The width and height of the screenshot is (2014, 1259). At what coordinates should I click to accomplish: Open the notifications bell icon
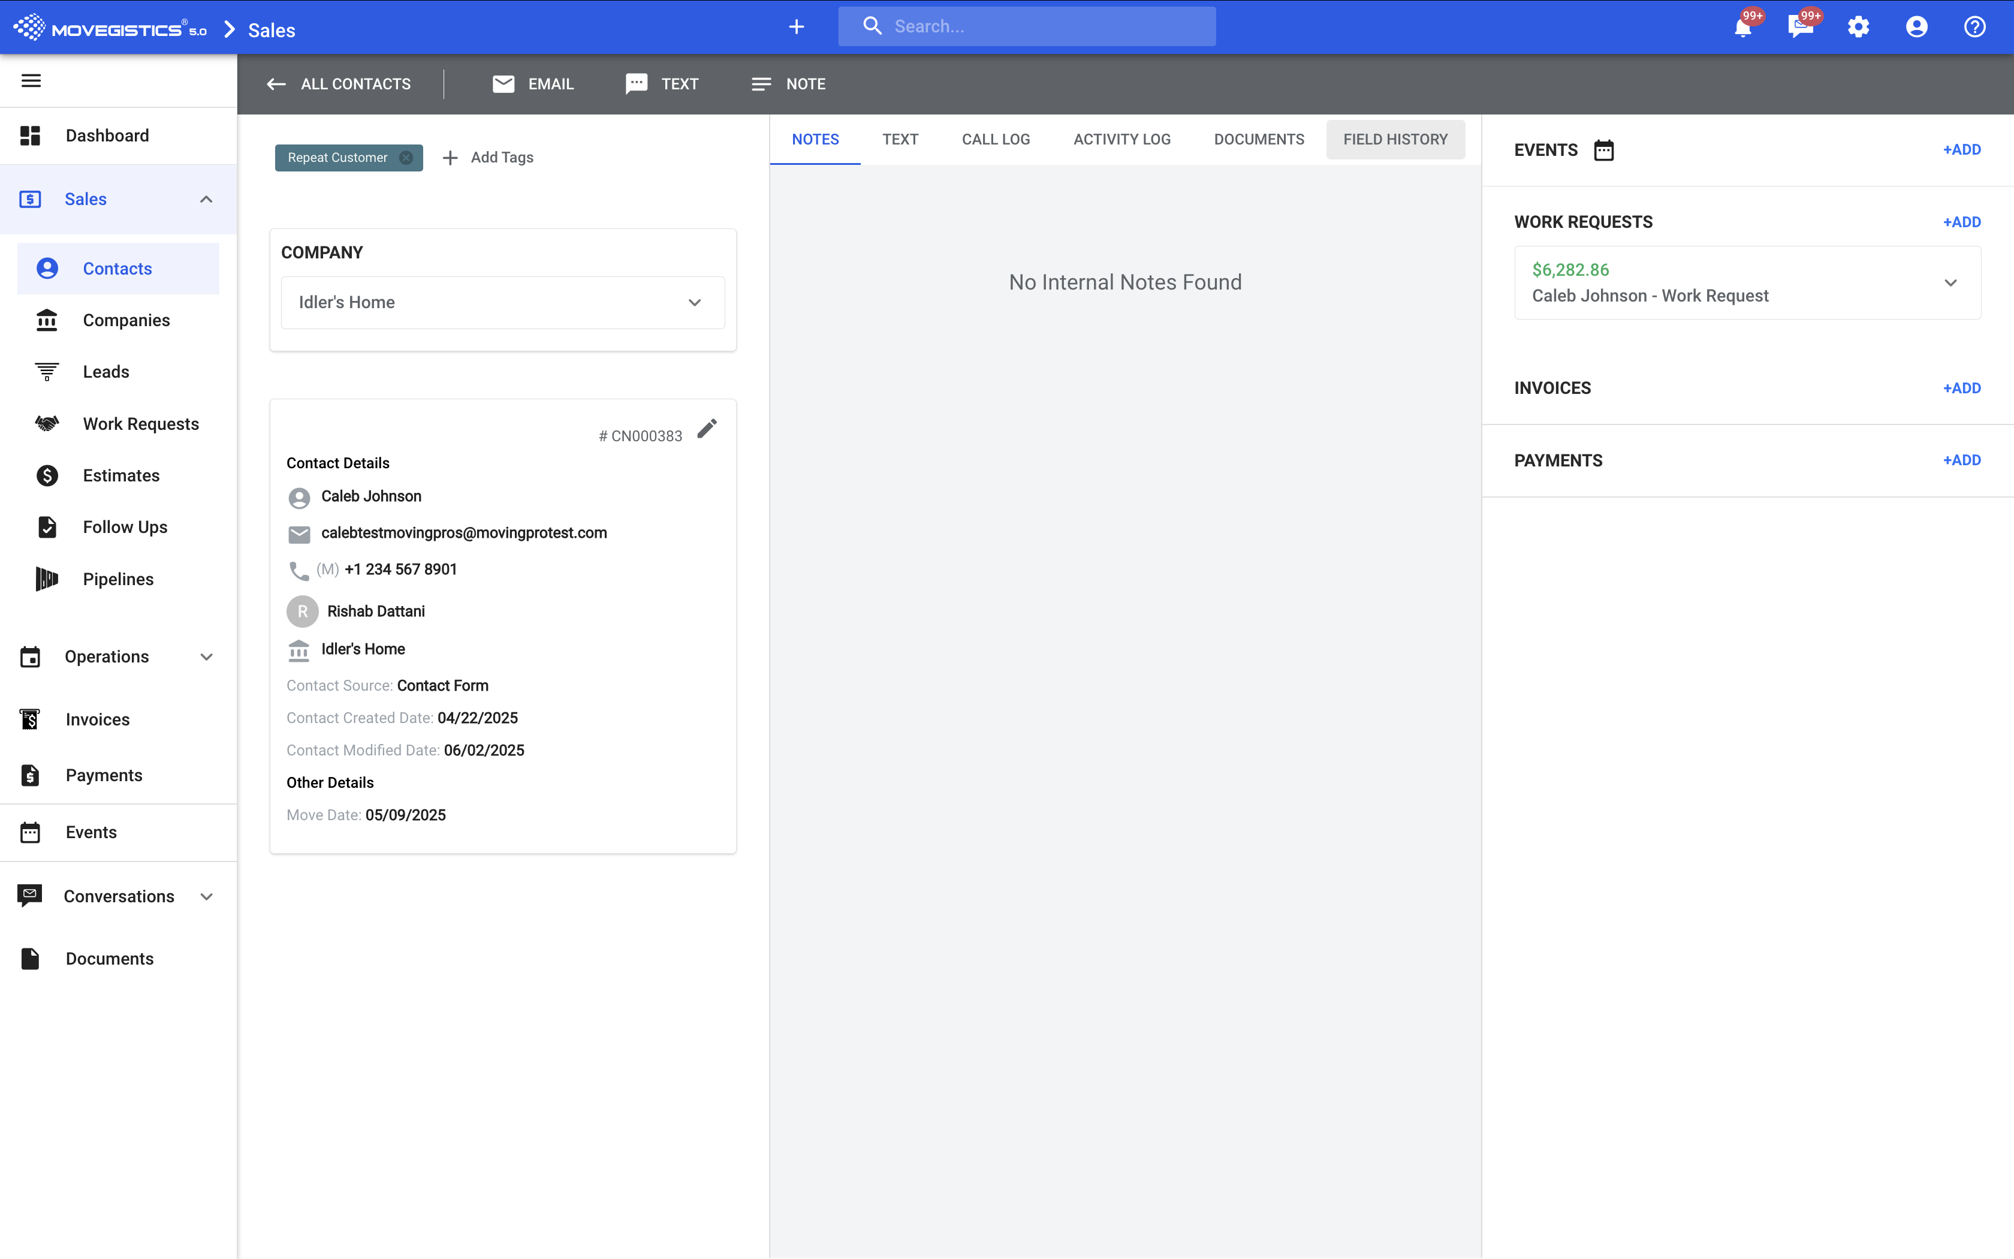tap(1742, 28)
